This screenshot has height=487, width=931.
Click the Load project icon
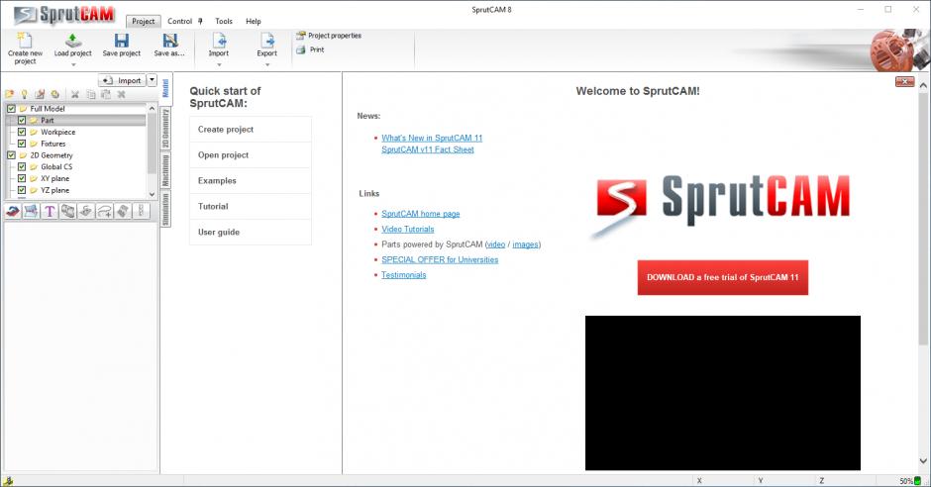point(73,41)
